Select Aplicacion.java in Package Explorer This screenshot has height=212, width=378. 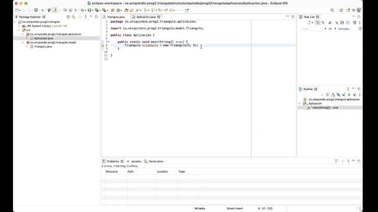tap(43, 38)
